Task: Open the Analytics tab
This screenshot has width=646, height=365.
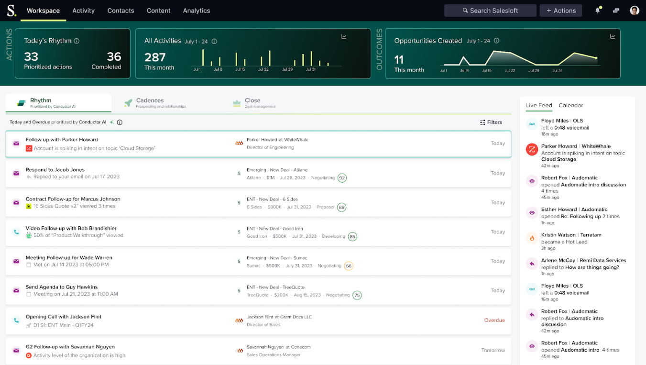Action: pos(197,11)
